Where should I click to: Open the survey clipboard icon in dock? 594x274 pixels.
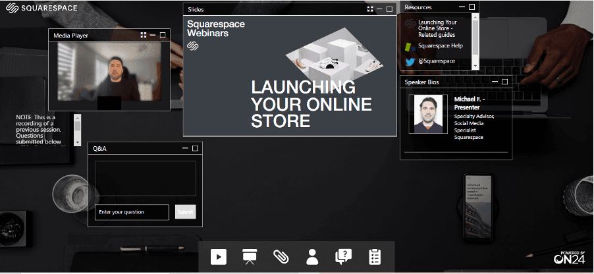(x=375, y=257)
